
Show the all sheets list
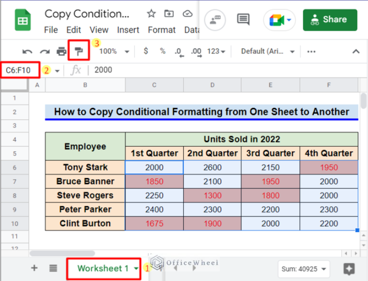[53, 268]
